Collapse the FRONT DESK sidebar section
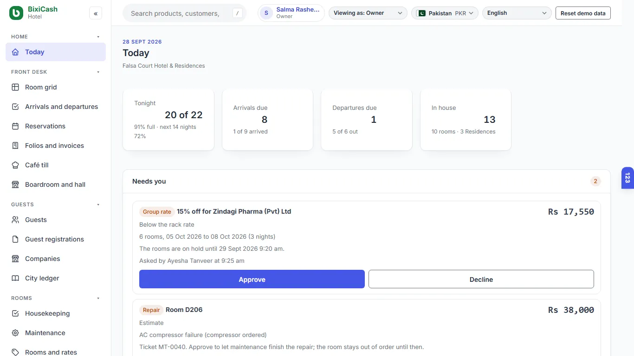Screen dimensions: 634x356 pyautogui.click(x=98, y=72)
